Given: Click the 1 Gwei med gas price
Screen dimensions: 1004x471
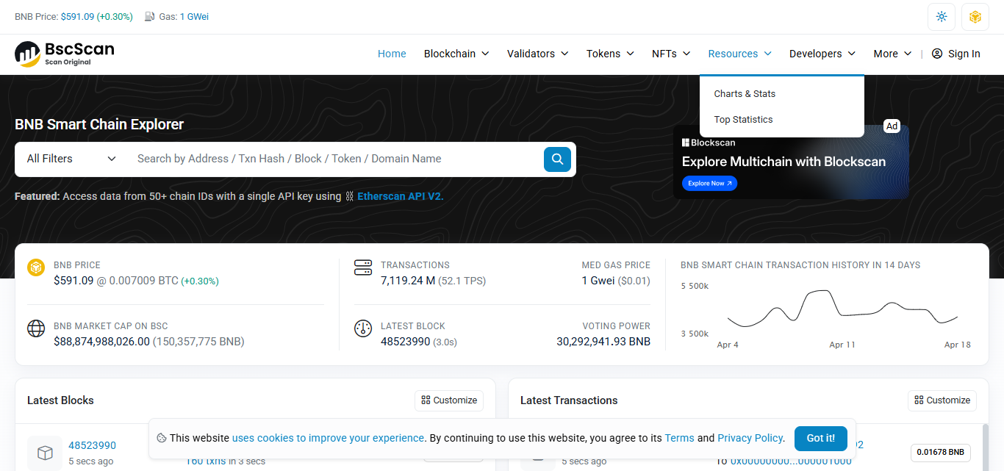Looking at the screenshot, I should 598,281.
